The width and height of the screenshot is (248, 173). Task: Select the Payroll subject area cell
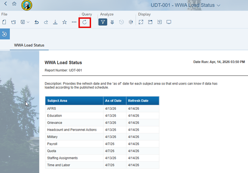[74, 144]
